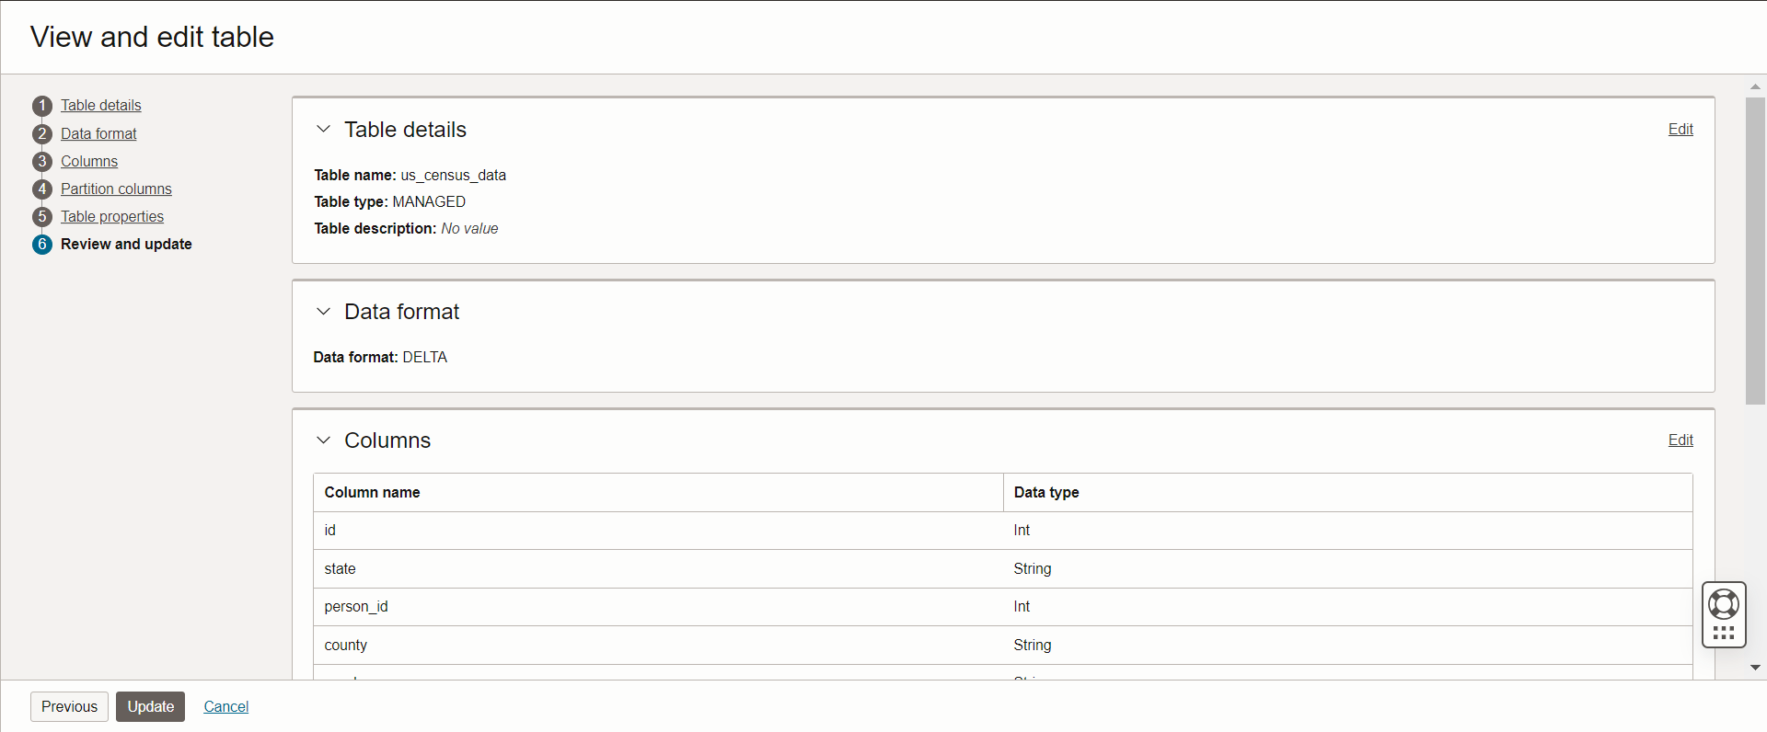Go to Table properties step

point(112,217)
